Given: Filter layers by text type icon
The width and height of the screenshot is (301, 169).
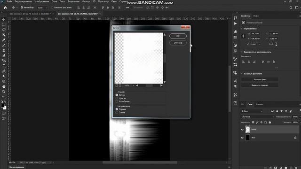Looking at the screenshot, I should [281, 111].
